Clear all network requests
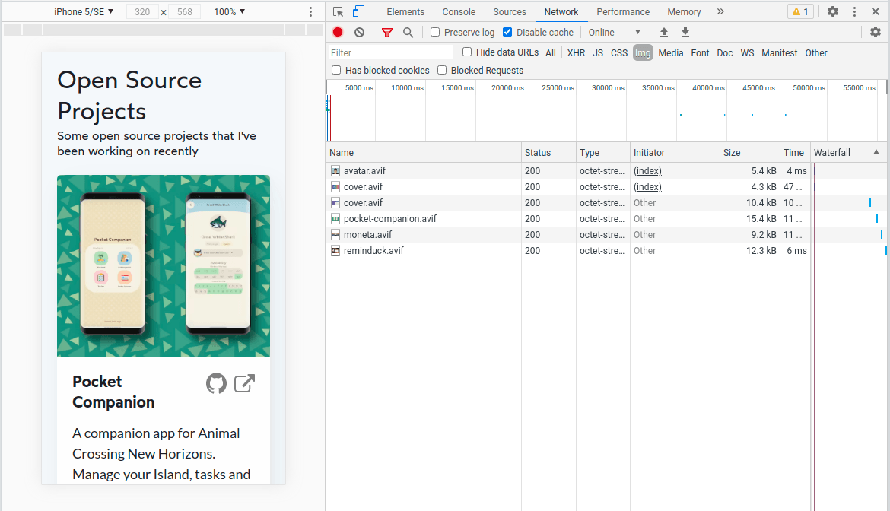The image size is (890, 511). coord(358,32)
